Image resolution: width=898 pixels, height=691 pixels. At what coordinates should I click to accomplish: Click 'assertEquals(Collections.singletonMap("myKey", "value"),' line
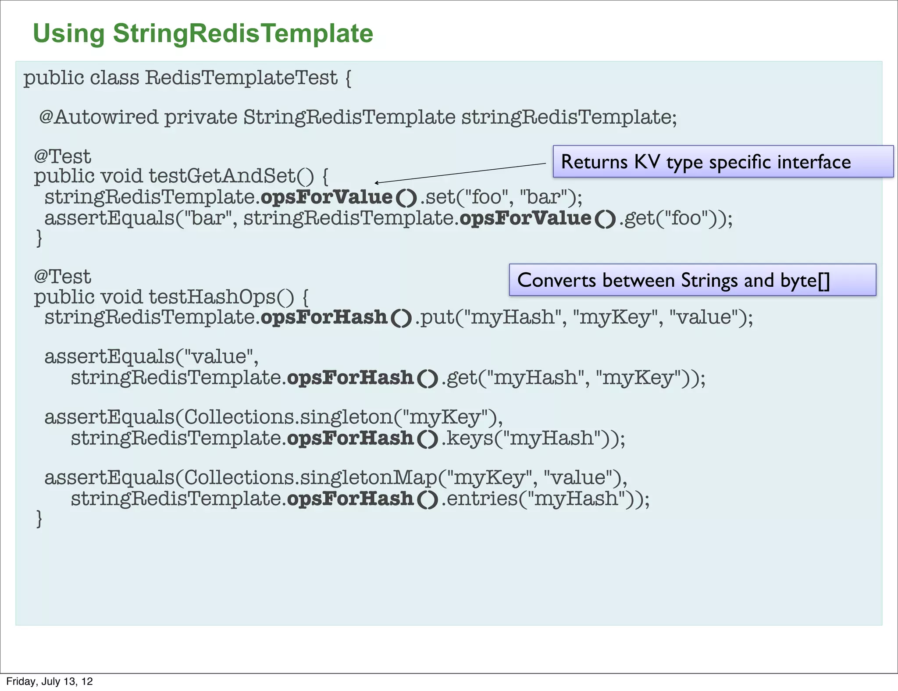coord(336,477)
